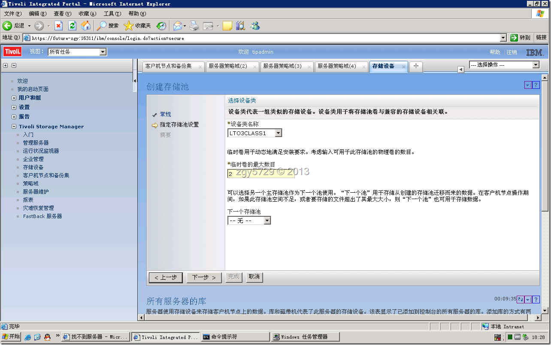Open the 视图 所有任务 dropdown
The width and height of the screenshot is (551, 345).
click(103, 52)
